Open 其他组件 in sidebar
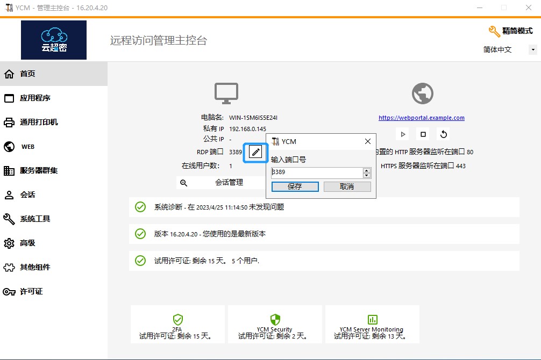This screenshot has width=541, height=360. tap(35, 267)
